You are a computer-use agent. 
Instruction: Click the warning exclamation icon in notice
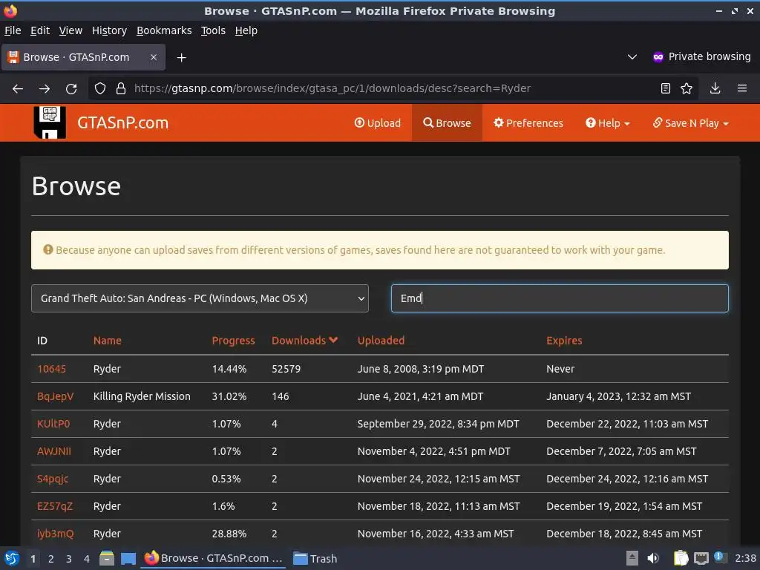(48, 249)
